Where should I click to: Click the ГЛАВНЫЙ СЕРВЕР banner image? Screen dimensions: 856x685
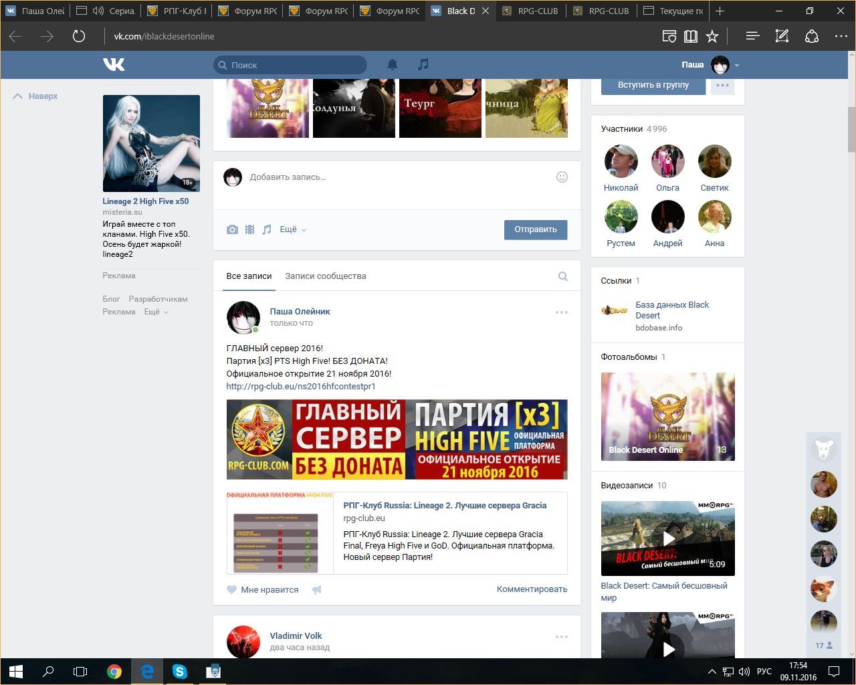[397, 439]
